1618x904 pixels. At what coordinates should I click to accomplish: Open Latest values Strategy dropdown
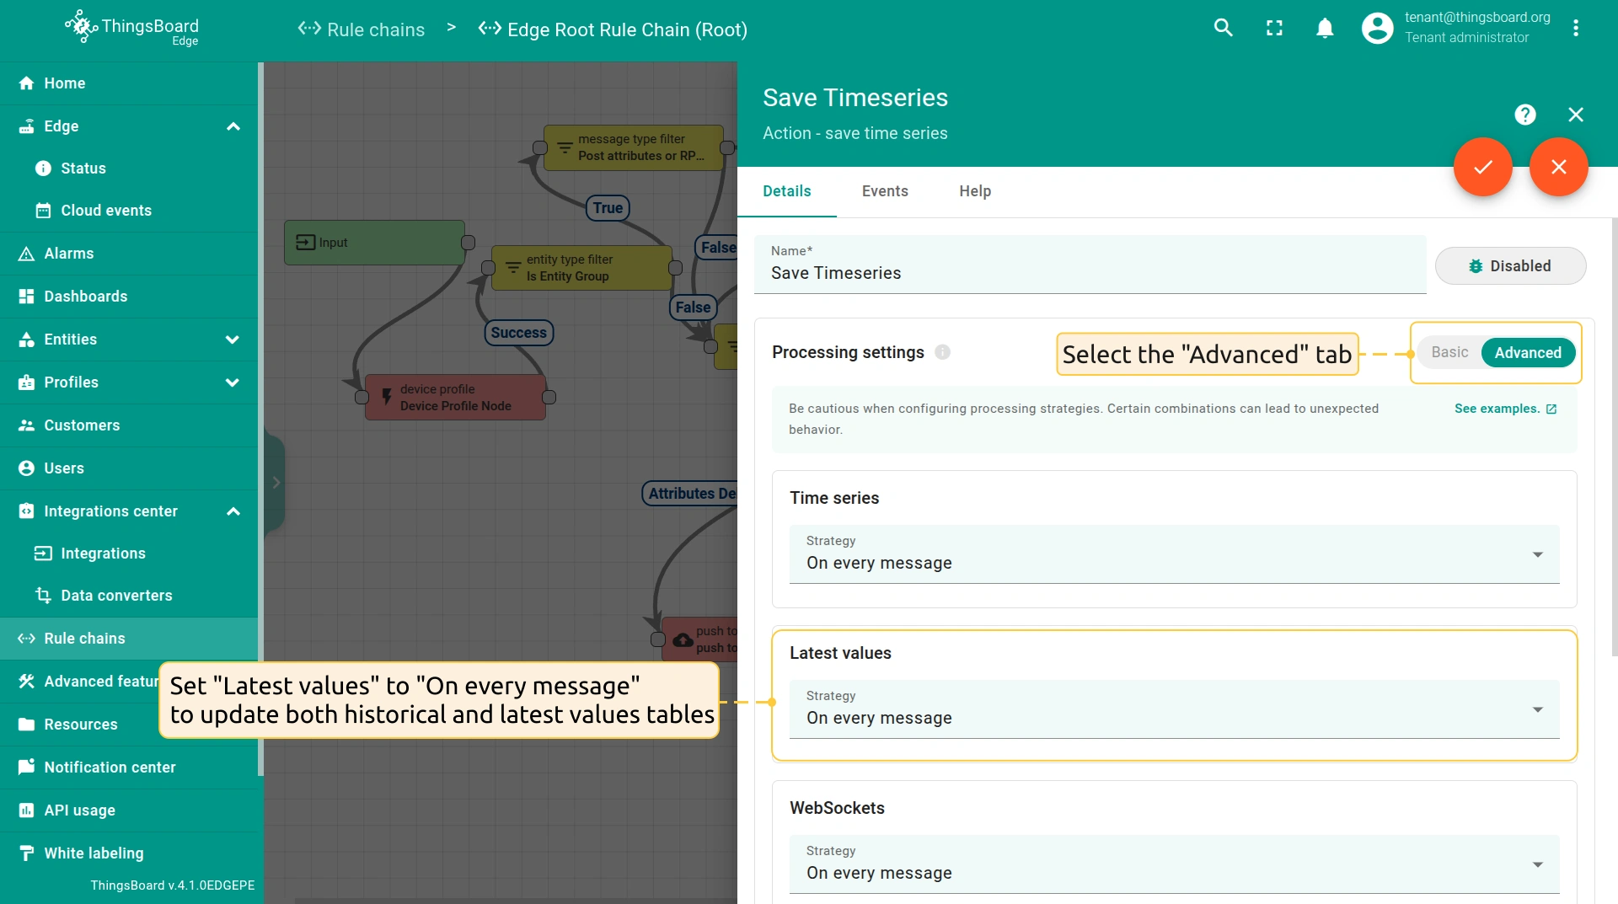tap(1174, 709)
